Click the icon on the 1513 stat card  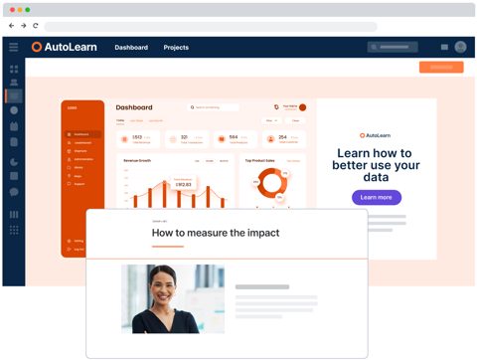pyautogui.click(x=124, y=139)
